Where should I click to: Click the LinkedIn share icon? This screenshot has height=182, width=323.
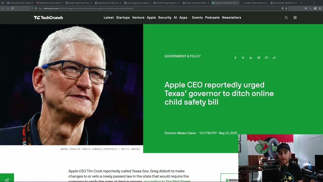coord(251,58)
